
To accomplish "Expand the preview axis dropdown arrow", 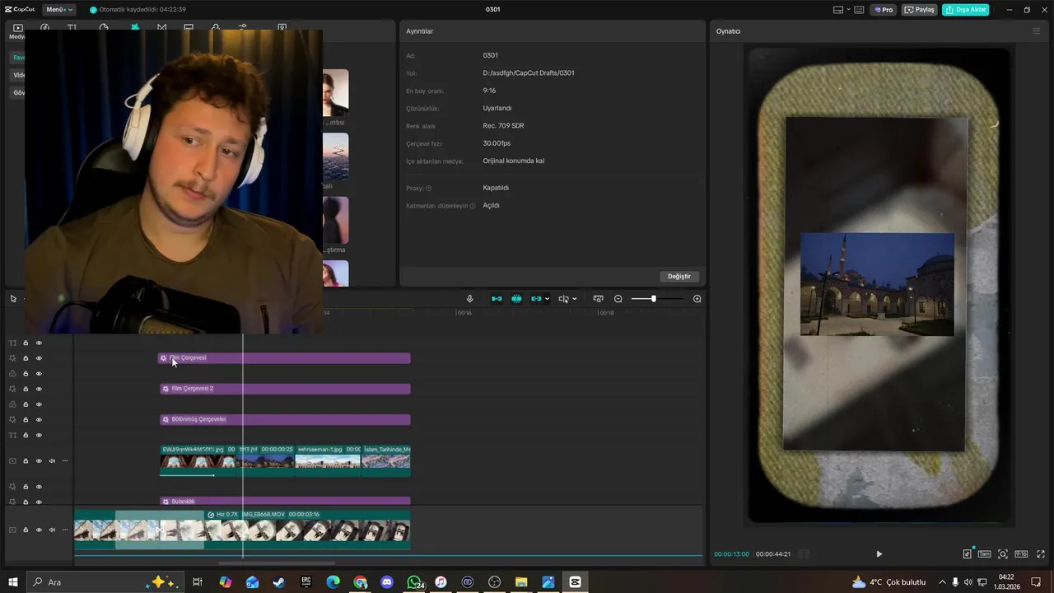I will [x=575, y=299].
